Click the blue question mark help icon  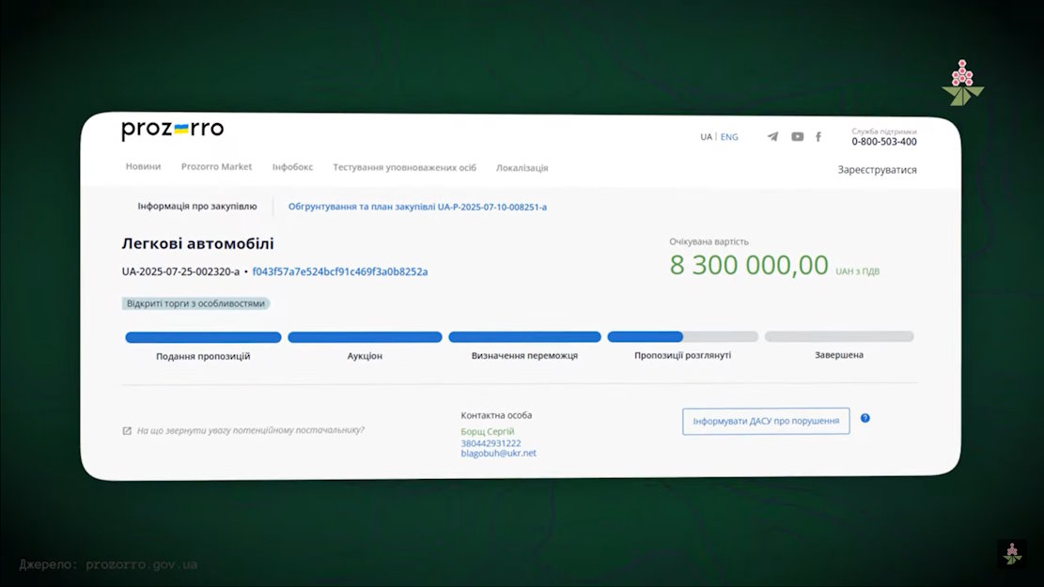pos(865,418)
